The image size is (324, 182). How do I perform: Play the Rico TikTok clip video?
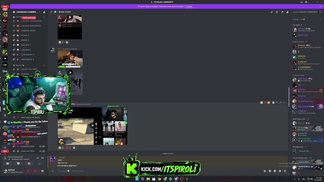[70, 73]
